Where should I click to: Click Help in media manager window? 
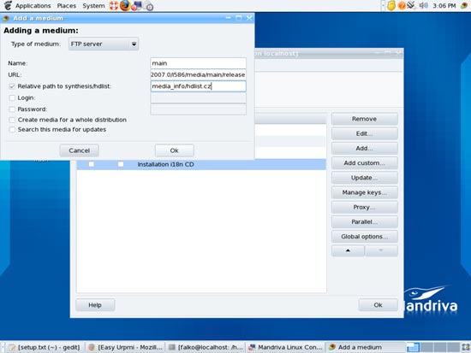click(95, 305)
